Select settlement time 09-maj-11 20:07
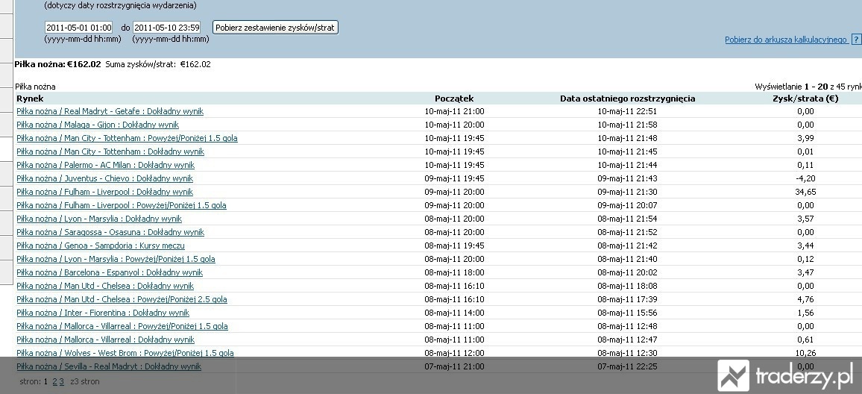The height and width of the screenshot is (394, 862). 627,205
